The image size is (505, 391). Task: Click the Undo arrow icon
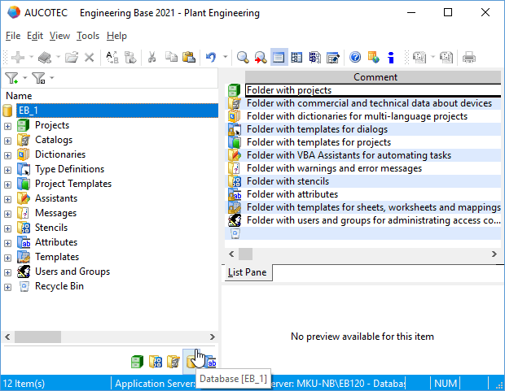tap(211, 58)
